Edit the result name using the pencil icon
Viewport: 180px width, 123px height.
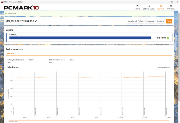click(x=36, y=21)
